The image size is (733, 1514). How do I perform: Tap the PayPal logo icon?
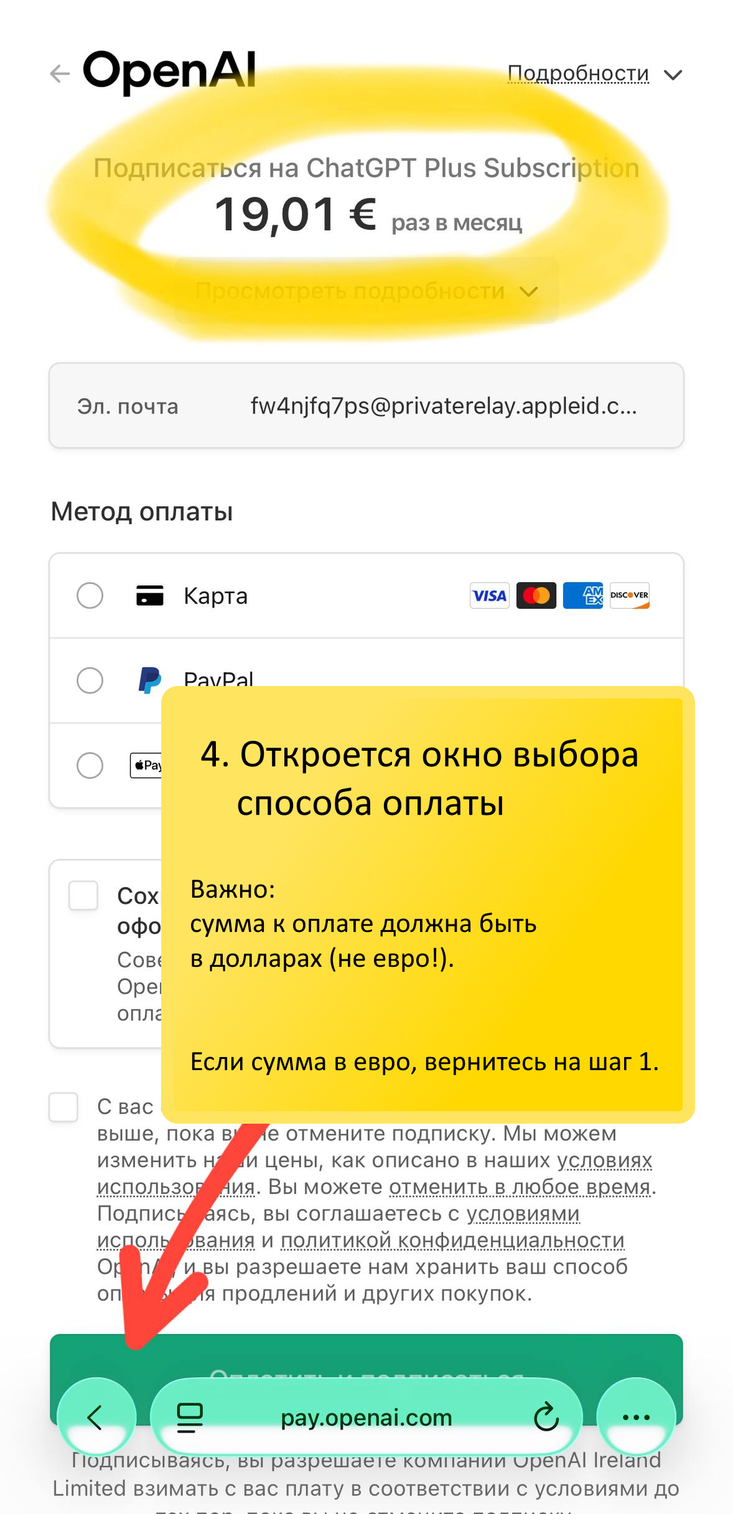(149, 680)
